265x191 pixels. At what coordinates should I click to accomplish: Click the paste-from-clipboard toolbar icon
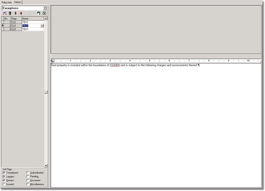click(x=44, y=13)
